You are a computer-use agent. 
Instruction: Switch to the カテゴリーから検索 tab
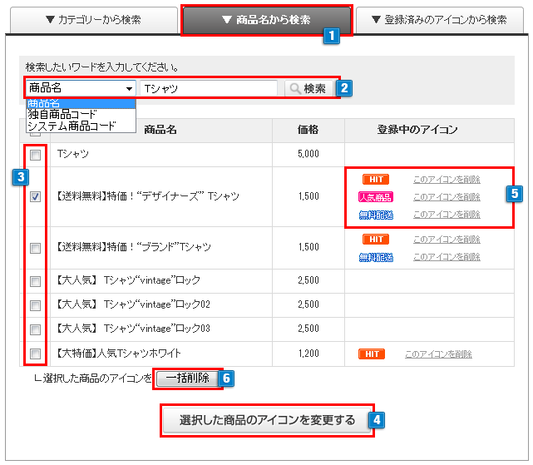[x=93, y=20]
